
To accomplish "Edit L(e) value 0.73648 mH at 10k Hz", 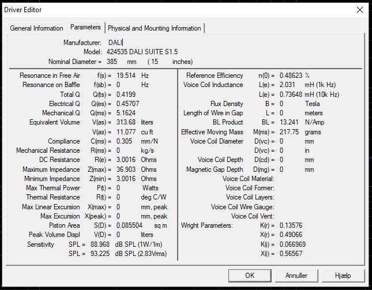I will [x=291, y=95].
